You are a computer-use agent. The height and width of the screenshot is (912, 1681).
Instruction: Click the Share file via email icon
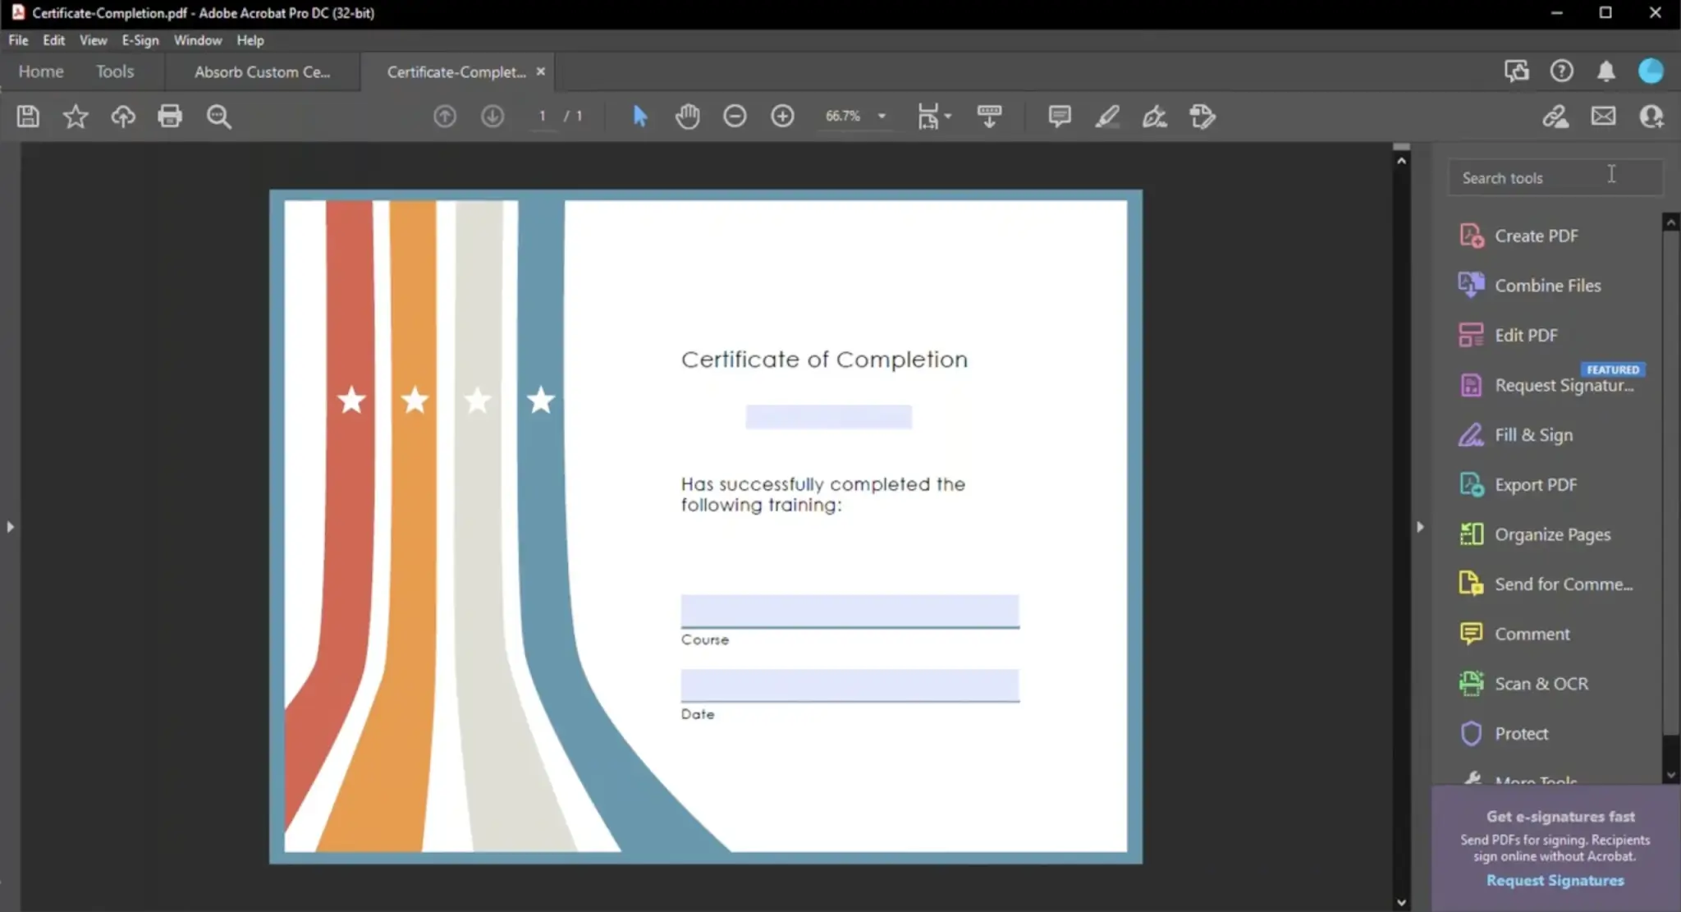tap(1603, 116)
